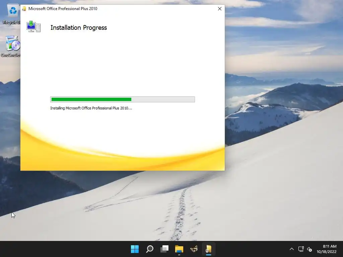The width and height of the screenshot is (343, 257).
Task: Click the green installation progress bar
Action: (x=123, y=99)
